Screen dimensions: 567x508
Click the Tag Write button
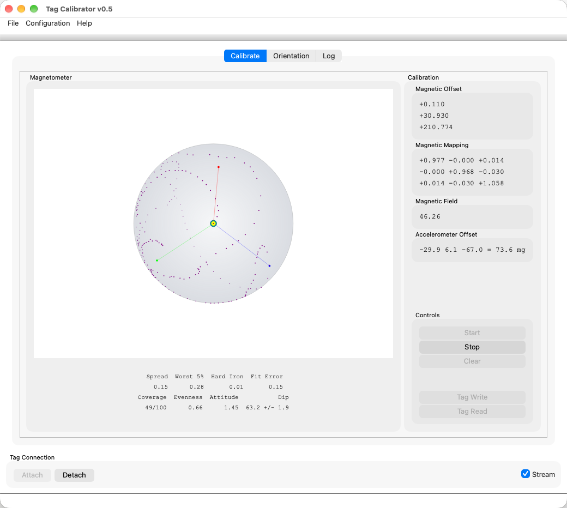click(472, 397)
